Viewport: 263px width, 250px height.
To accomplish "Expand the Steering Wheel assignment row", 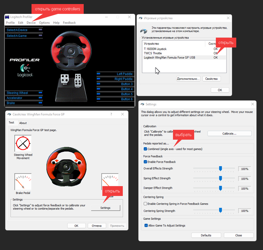I will pos(24,93).
